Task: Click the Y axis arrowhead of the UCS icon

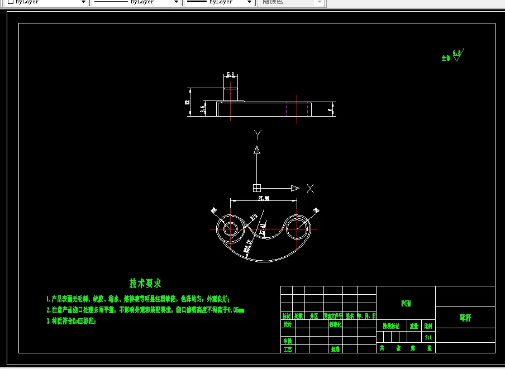Action: click(x=256, y=150)
